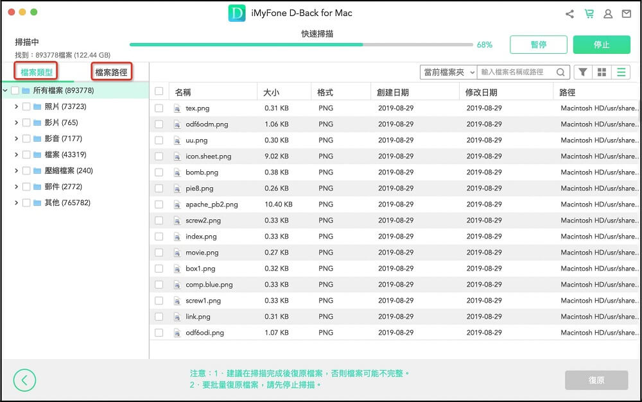Open the filter funnel icon
642x402 pixels.
coord(582,72)
